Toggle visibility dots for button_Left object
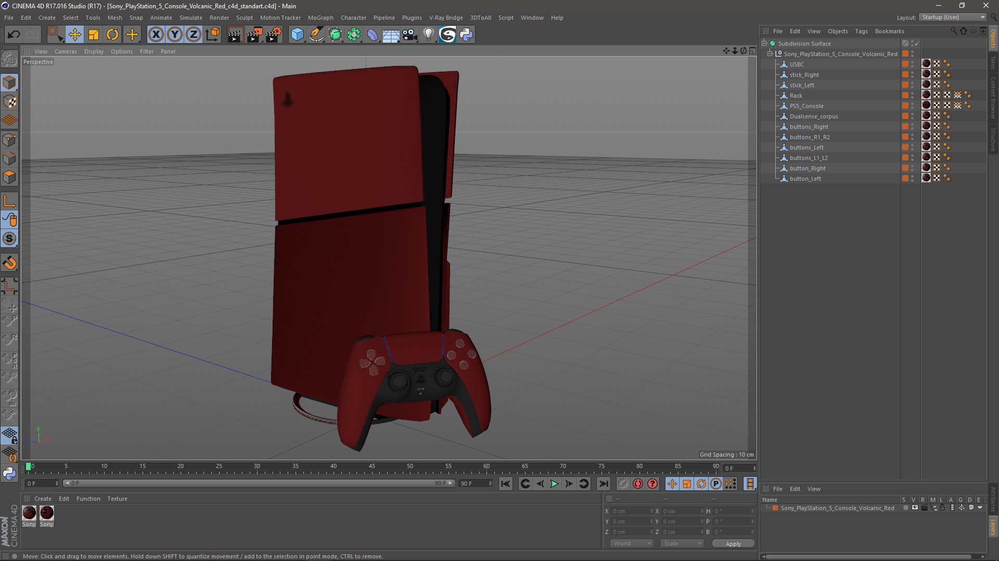Screen dimensions: 999x561 [913, 179]
